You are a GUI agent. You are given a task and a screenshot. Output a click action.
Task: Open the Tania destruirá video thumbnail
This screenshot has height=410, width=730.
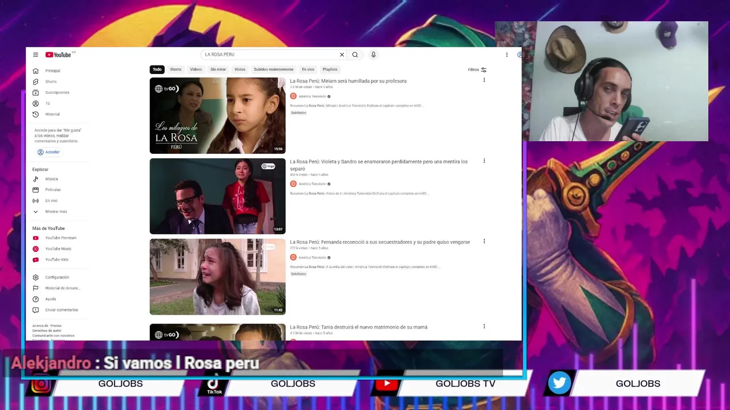point(217,332)
